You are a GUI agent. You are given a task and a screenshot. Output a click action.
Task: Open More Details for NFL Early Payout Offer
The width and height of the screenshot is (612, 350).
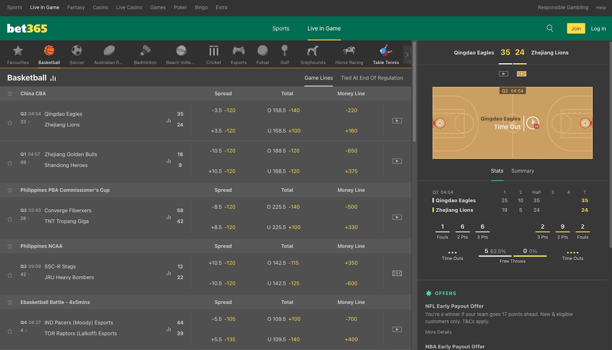(438, 332)
